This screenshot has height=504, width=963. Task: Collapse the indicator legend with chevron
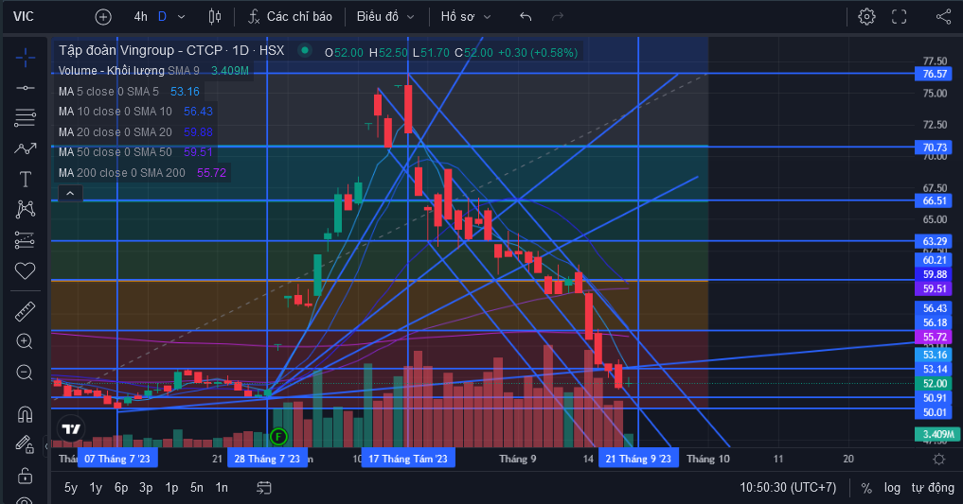[x=70, y=194]
